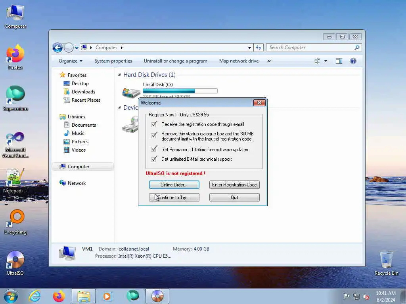Open Supermium from the taskbar
The image size is (406, 304).
[x=132, y=296]
